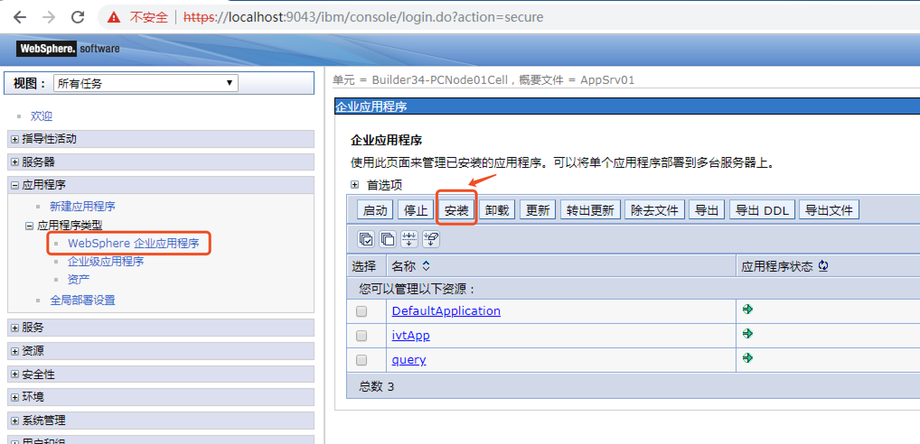This screenshot has height=444, width=920.
Task: Expand the 资源 section
Action: click(15, 351)
